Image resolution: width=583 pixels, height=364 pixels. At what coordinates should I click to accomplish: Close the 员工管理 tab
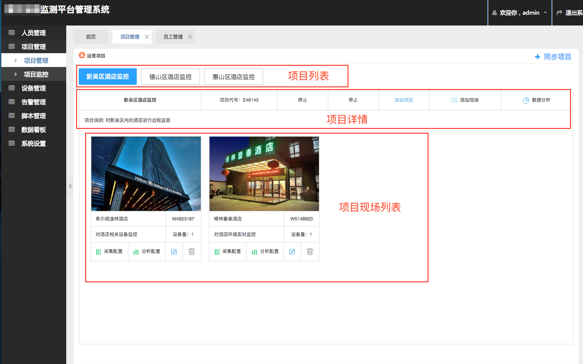pos(190,37)
